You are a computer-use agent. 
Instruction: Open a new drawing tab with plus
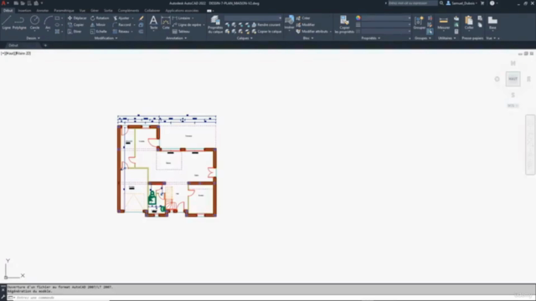click(x=45, y=45)
